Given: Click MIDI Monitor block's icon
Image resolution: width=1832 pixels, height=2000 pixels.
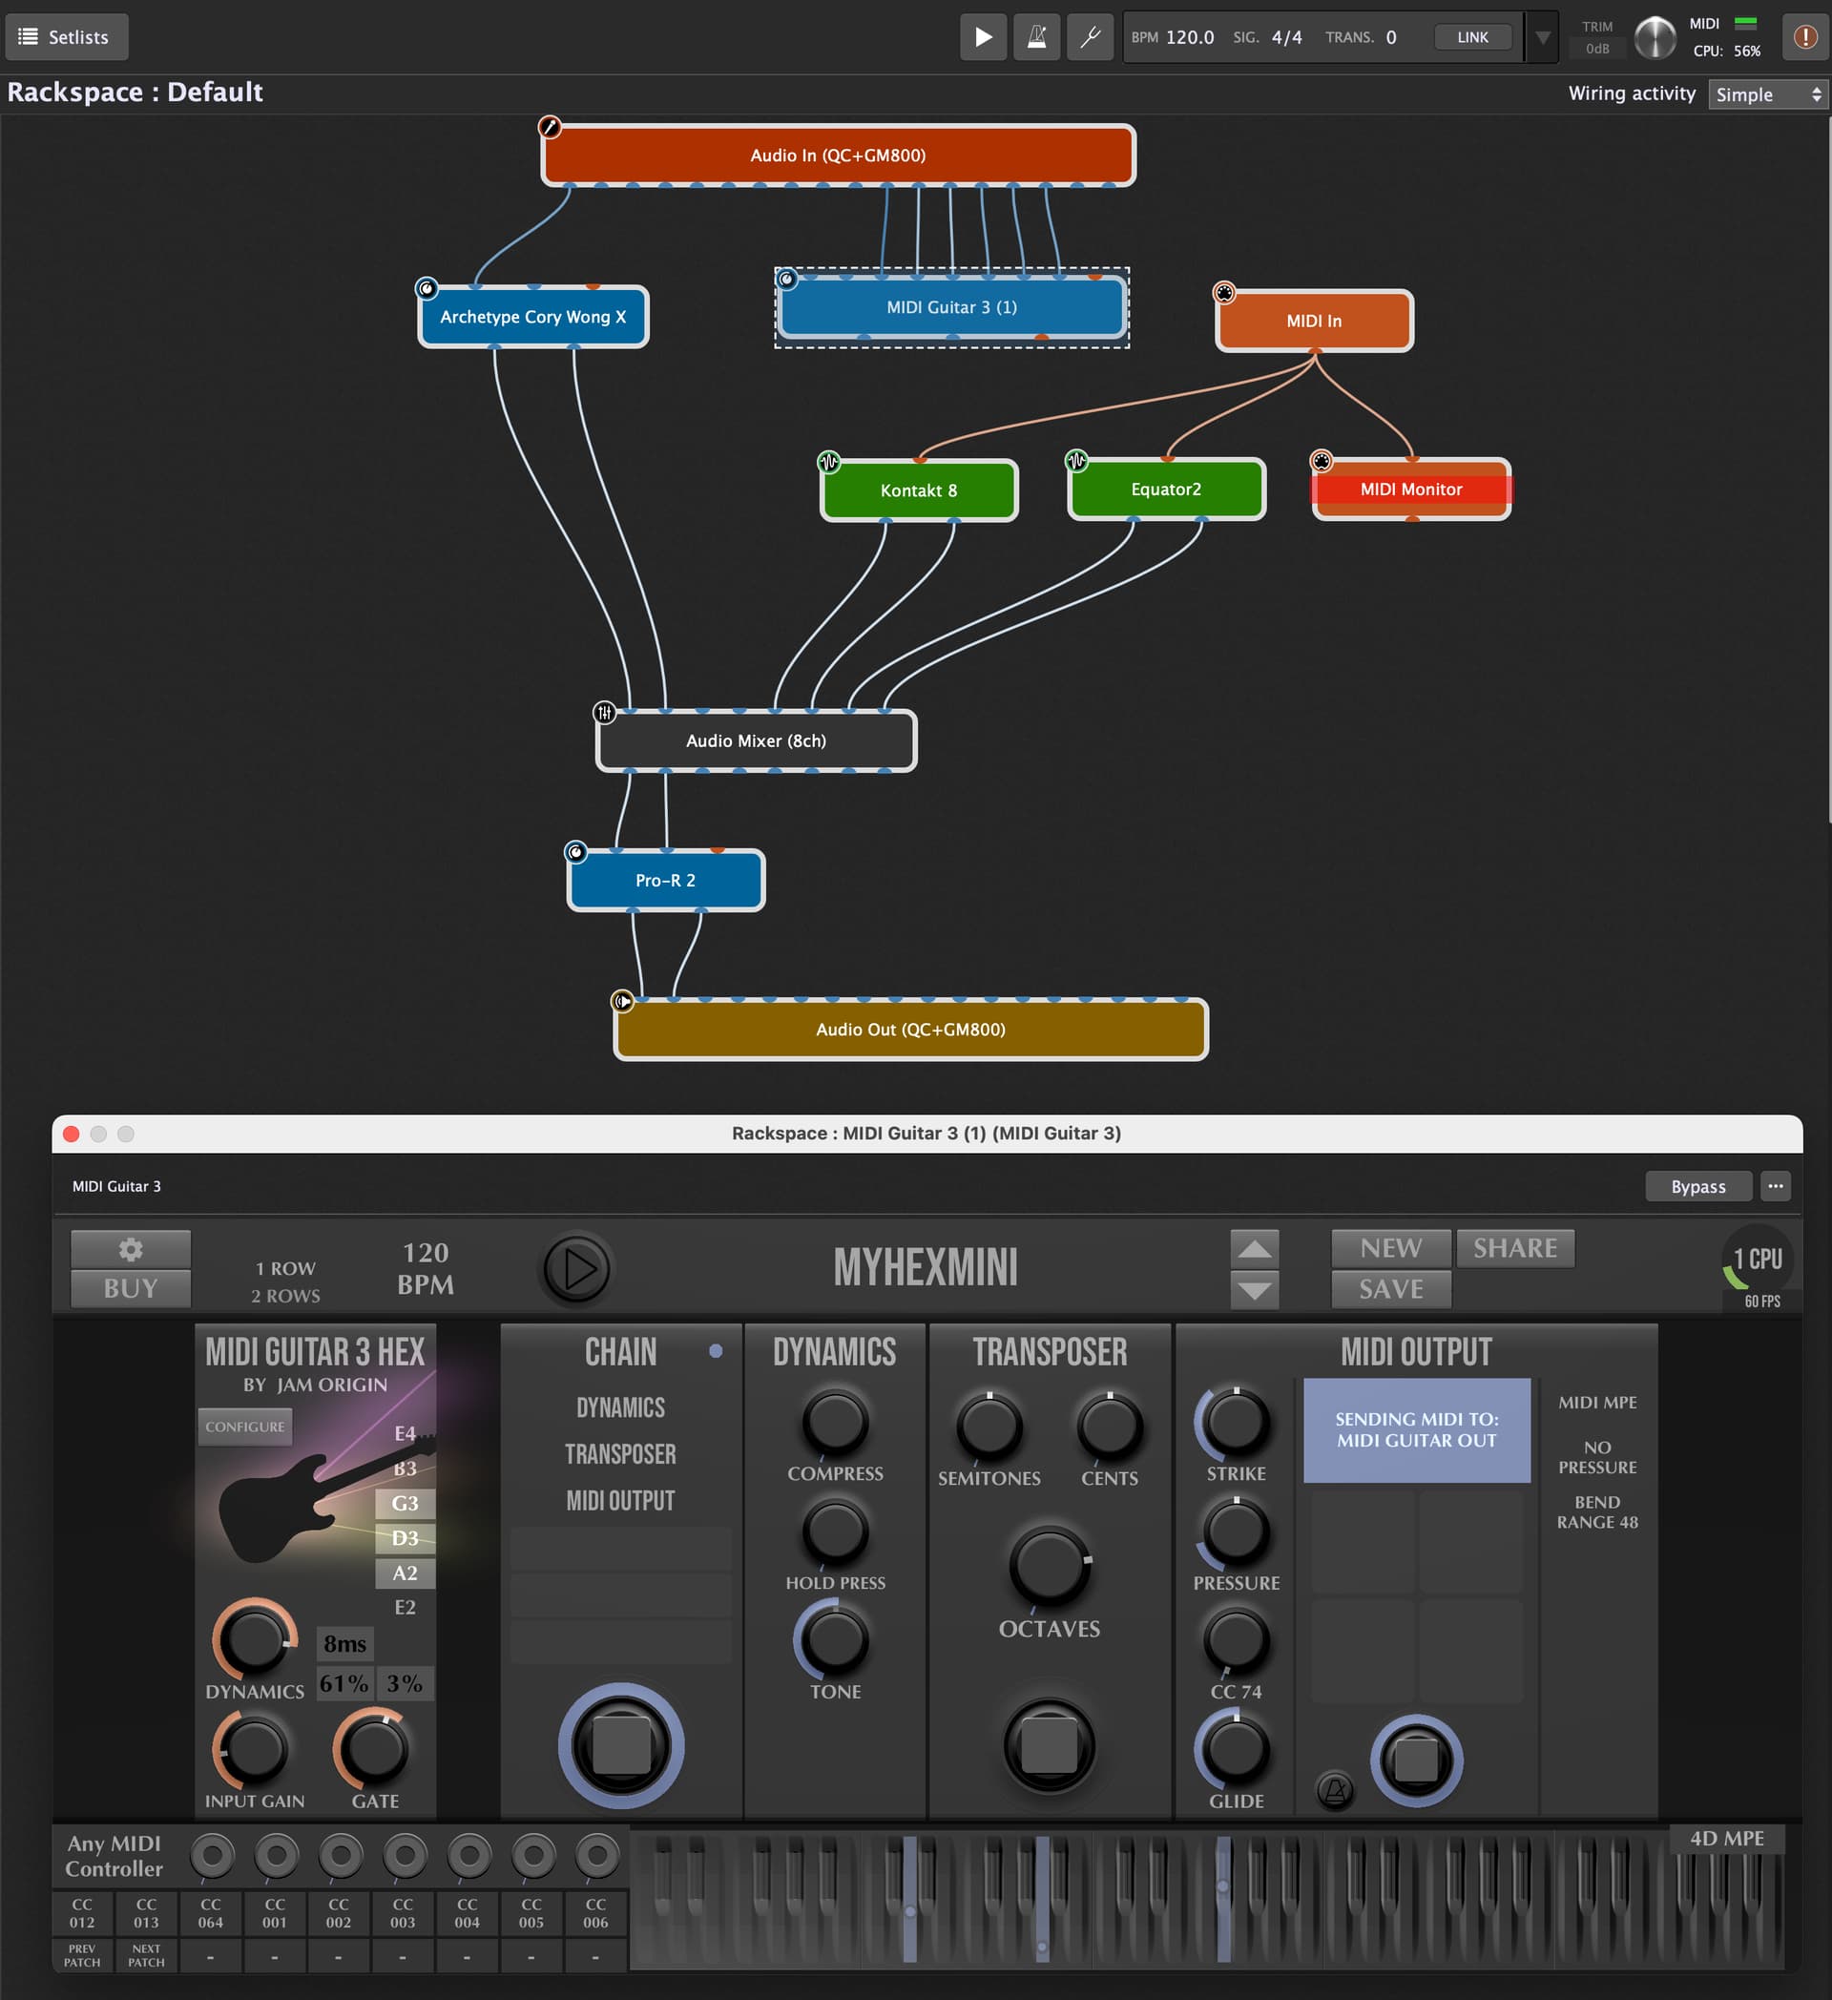Looking at the screenshot, I should 1322,460.
